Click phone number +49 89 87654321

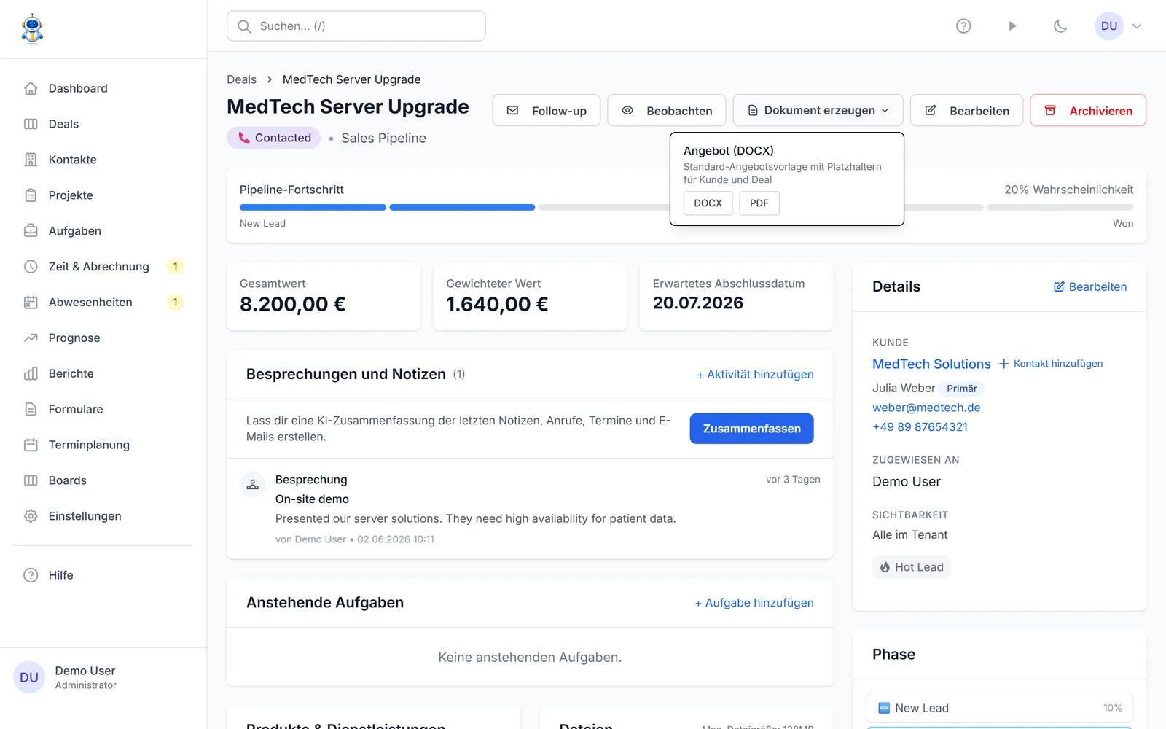pos(920,427)
